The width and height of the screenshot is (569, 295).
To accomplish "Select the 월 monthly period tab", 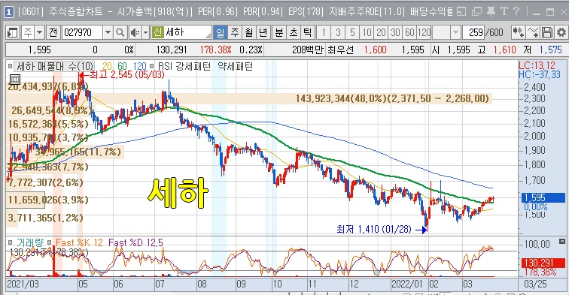I will [249, 32].
